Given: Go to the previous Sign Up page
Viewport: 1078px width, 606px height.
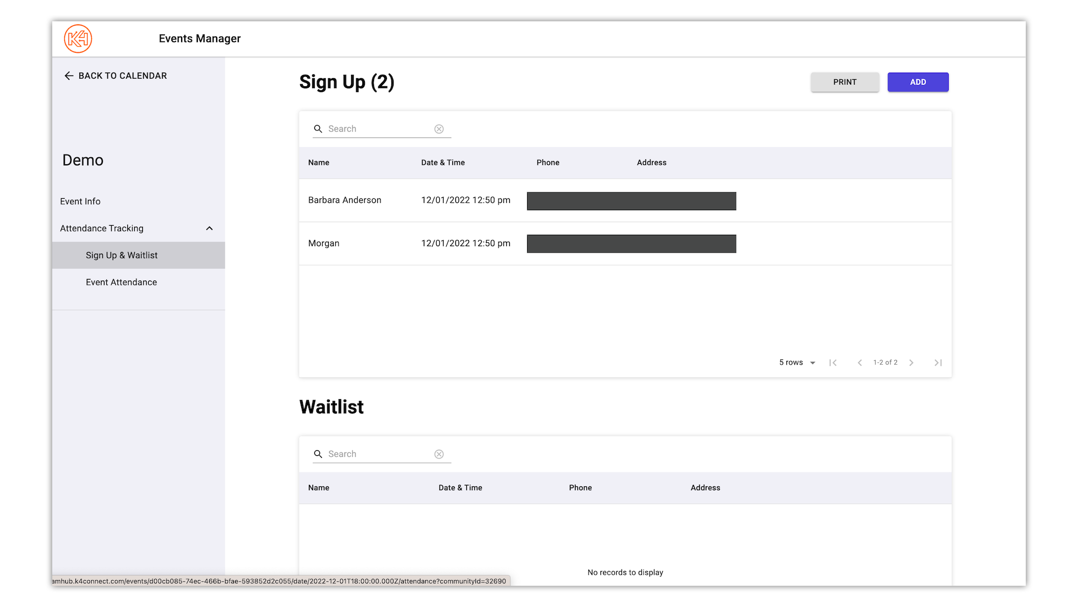Looking at the screenshot, I should (x=860, y=363).
